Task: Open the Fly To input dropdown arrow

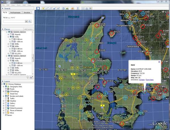Action: coord(26,21)
